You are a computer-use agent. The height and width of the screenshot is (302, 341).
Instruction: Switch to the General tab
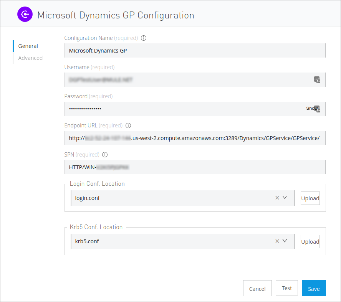pyautogui.click(x=28, y=46)
